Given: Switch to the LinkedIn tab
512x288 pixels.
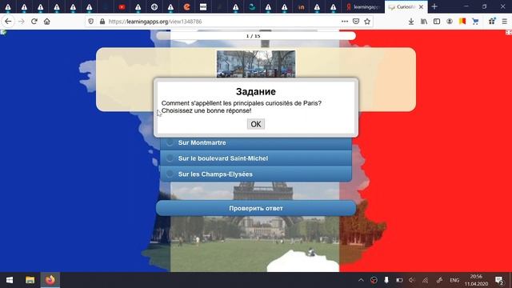Looking at the screenshot, I should pos(301,7).
